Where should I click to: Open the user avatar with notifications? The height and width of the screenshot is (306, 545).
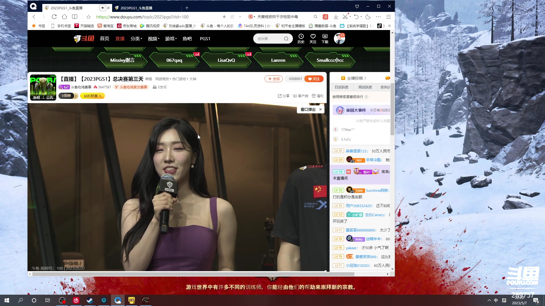point(339,39)
